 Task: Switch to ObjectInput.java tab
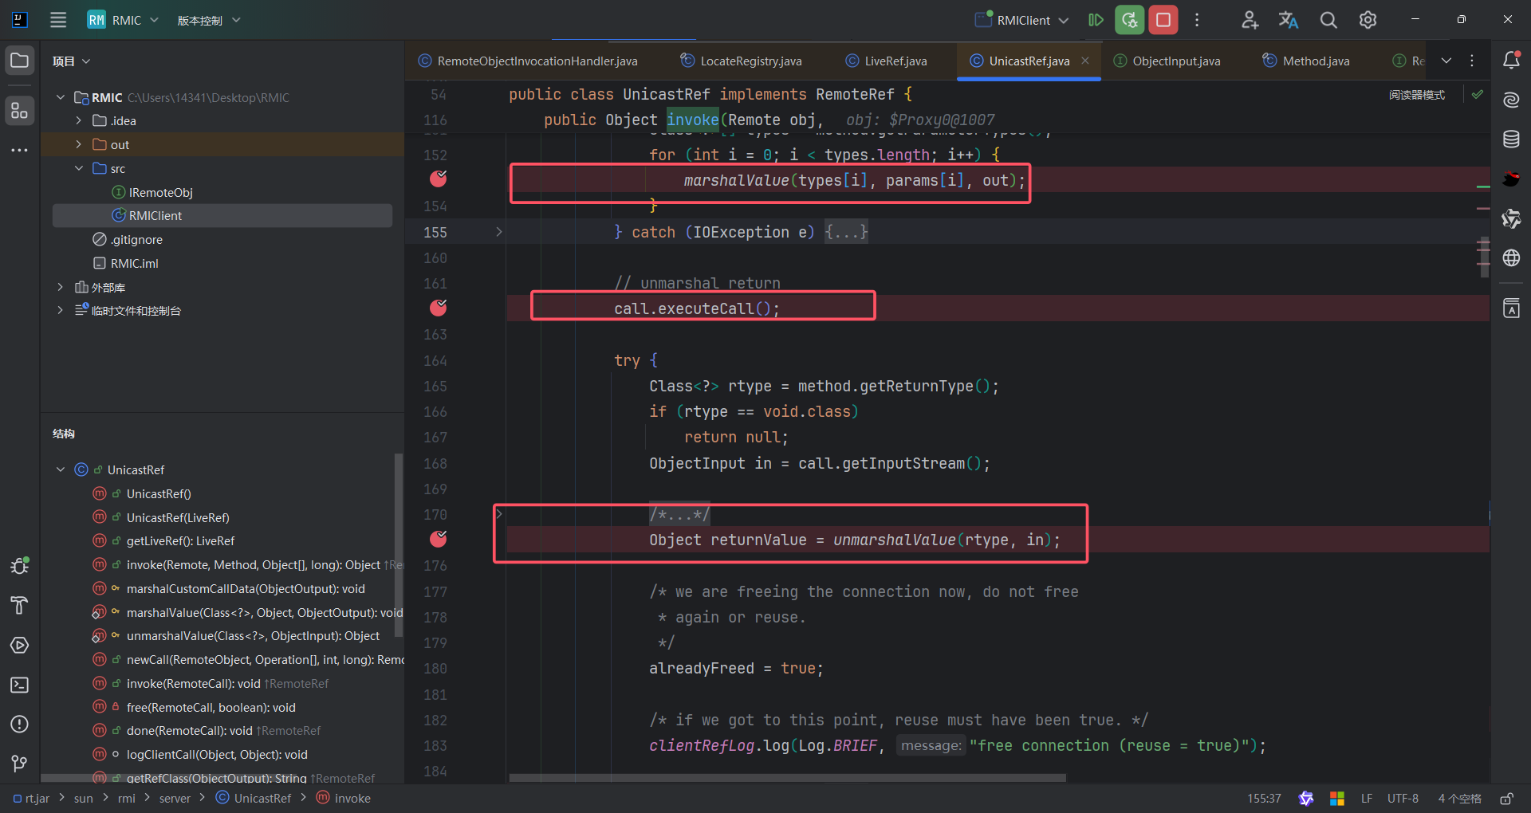1167,61
